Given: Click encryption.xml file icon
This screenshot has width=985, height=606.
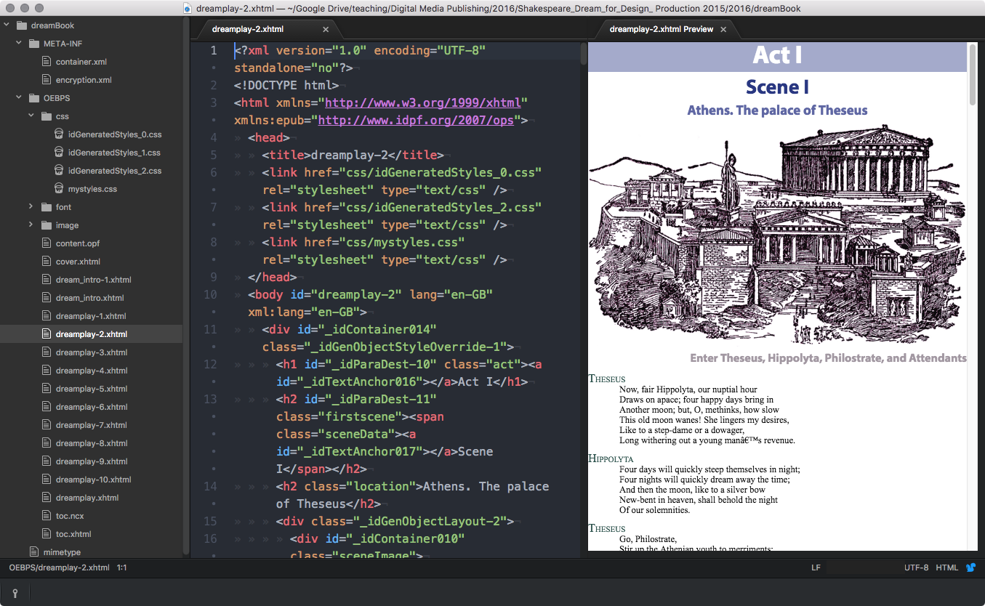Looking at the screenshot, I should coord(46,80).
